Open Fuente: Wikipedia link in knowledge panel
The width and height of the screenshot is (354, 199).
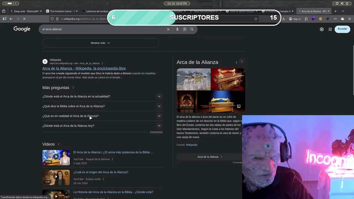192,145
